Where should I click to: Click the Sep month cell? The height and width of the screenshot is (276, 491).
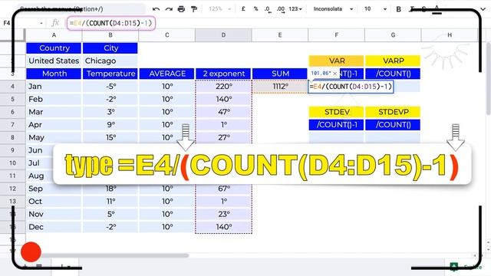54,189
